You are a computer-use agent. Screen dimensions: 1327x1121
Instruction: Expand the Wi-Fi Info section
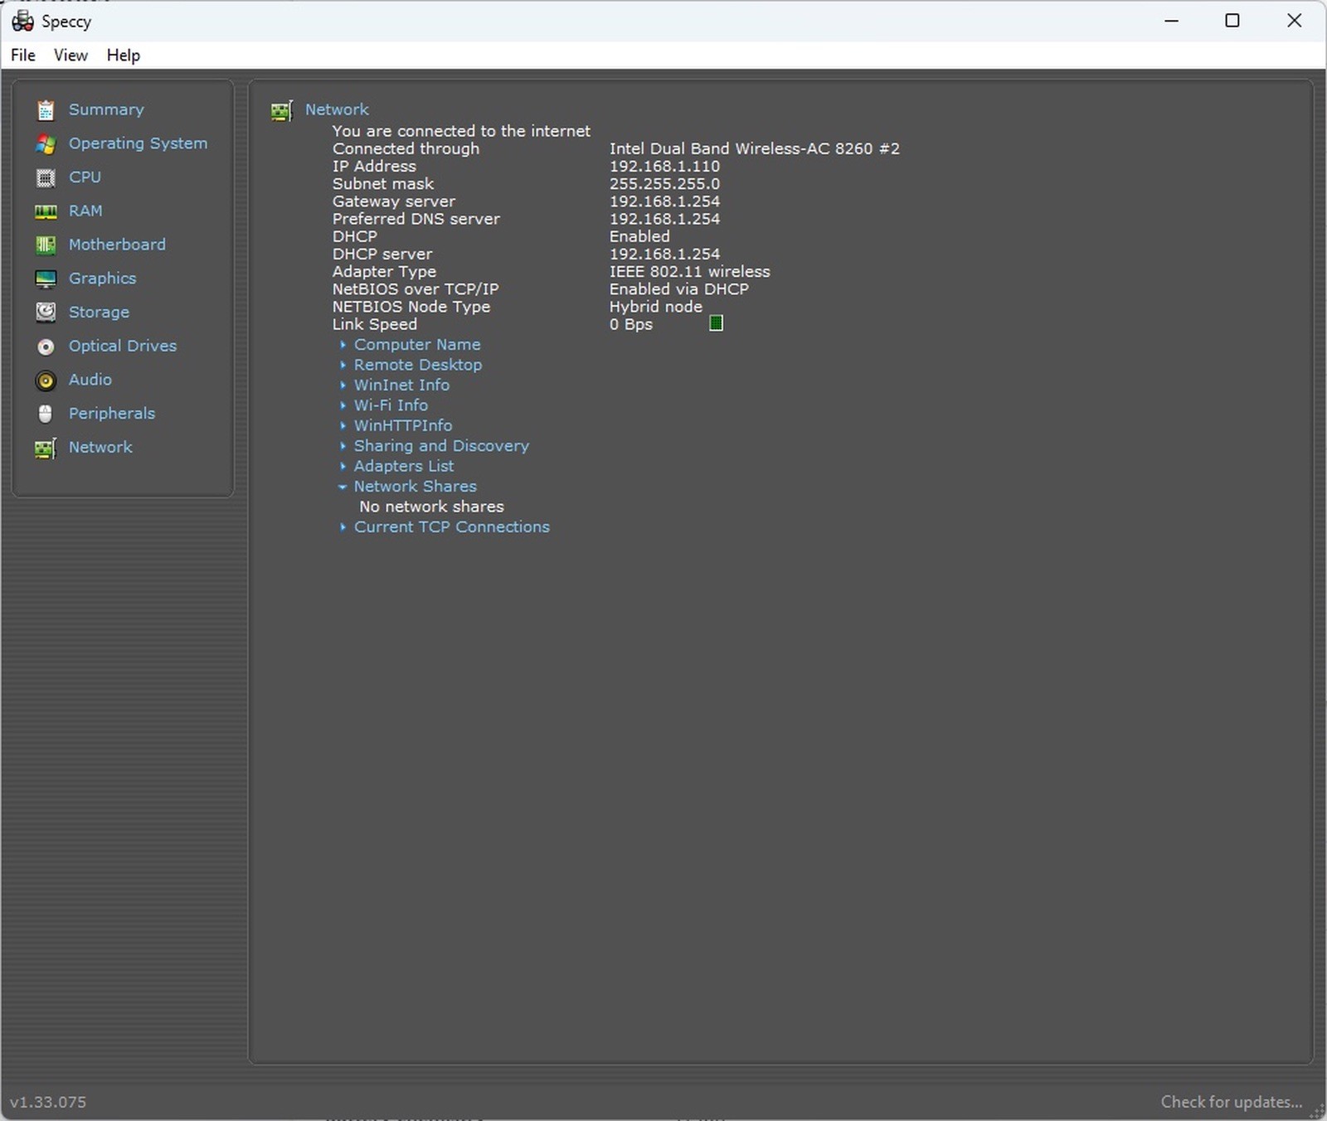click(x=343, y=405)
